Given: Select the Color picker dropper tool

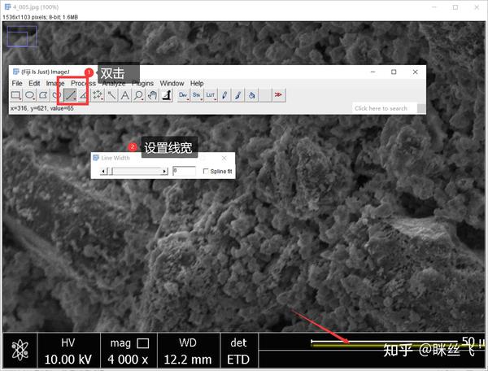Looking at the screenshot, I should coord(166,95).
